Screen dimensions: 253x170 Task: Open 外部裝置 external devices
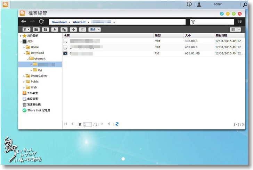[32, 93]
